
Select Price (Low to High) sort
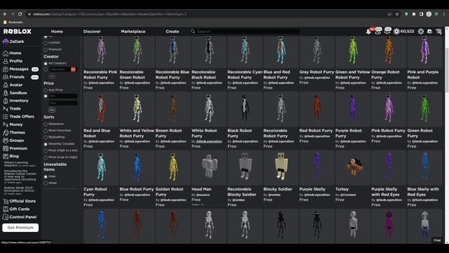tap(46, 157)
